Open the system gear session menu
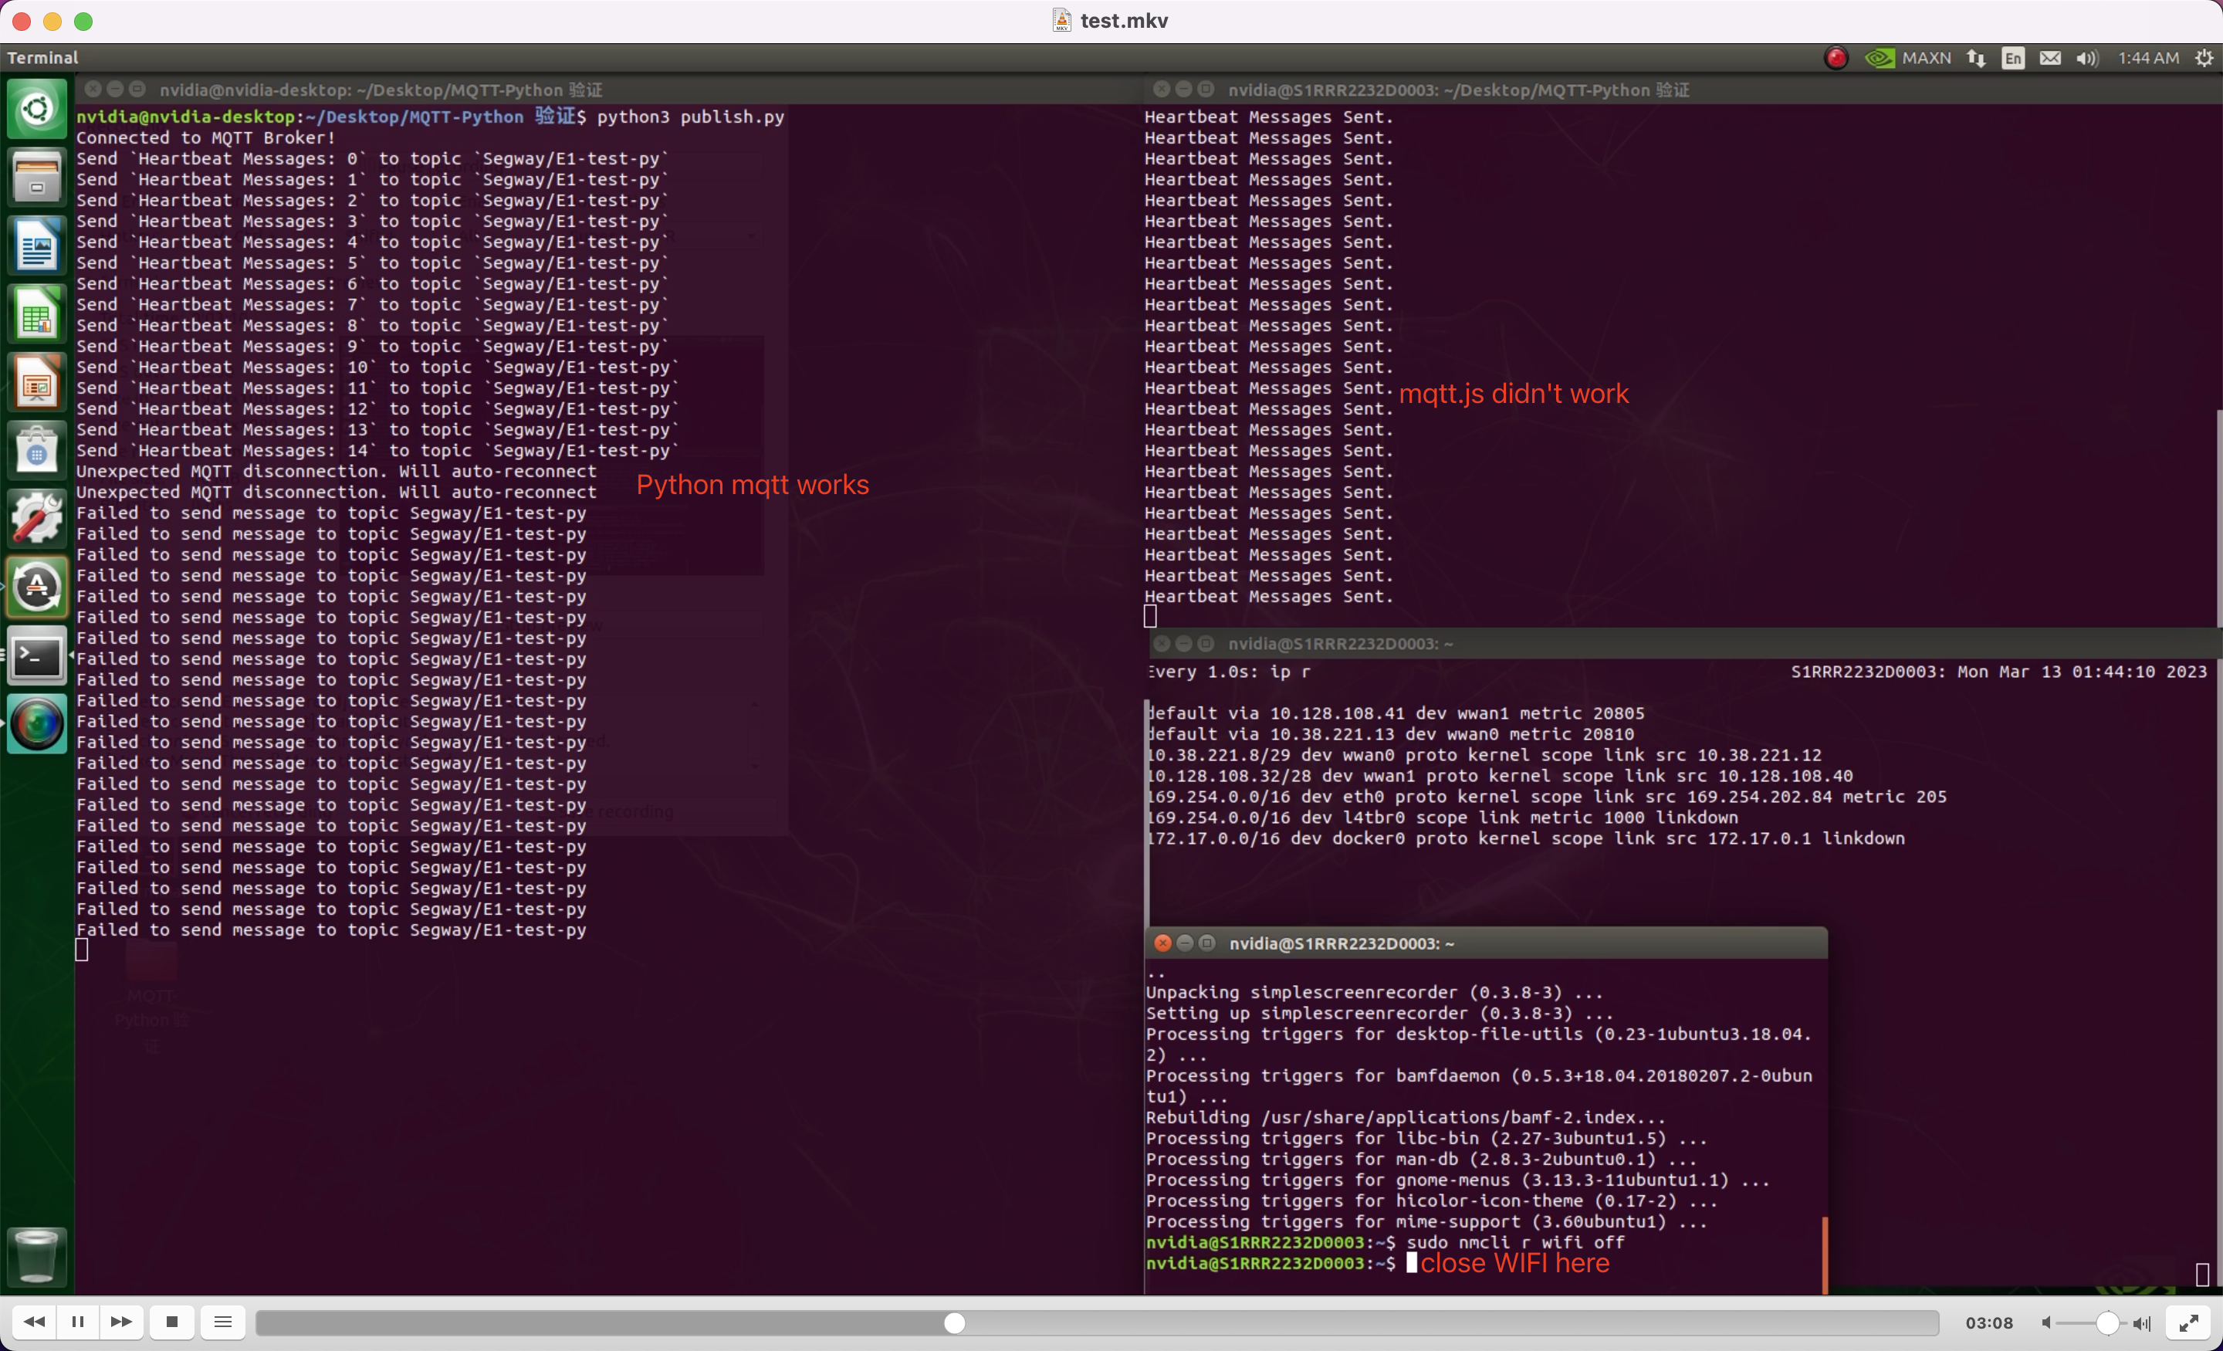Viewport: 2223px width, 1351px height. click(x=2204, y=58)
